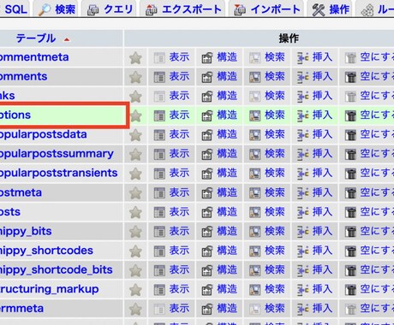This screenshot has width=394, height=325.
Task: Click 表示 in the posts row
Action: pos(179,212)
